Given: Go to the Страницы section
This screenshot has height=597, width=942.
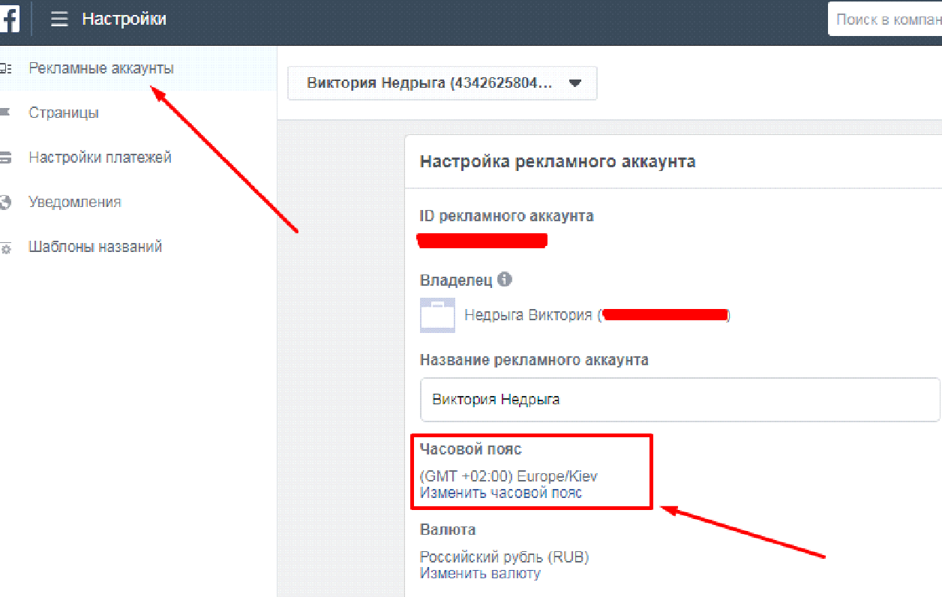Looking at the screenshot, I should coord(64,113).
